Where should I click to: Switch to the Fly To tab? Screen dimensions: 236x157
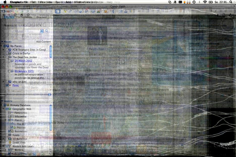pyautogui.click(x=9, y=17)
